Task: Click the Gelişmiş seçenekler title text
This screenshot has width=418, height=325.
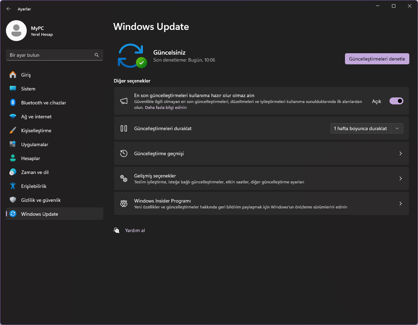Action: click(155, 176)
